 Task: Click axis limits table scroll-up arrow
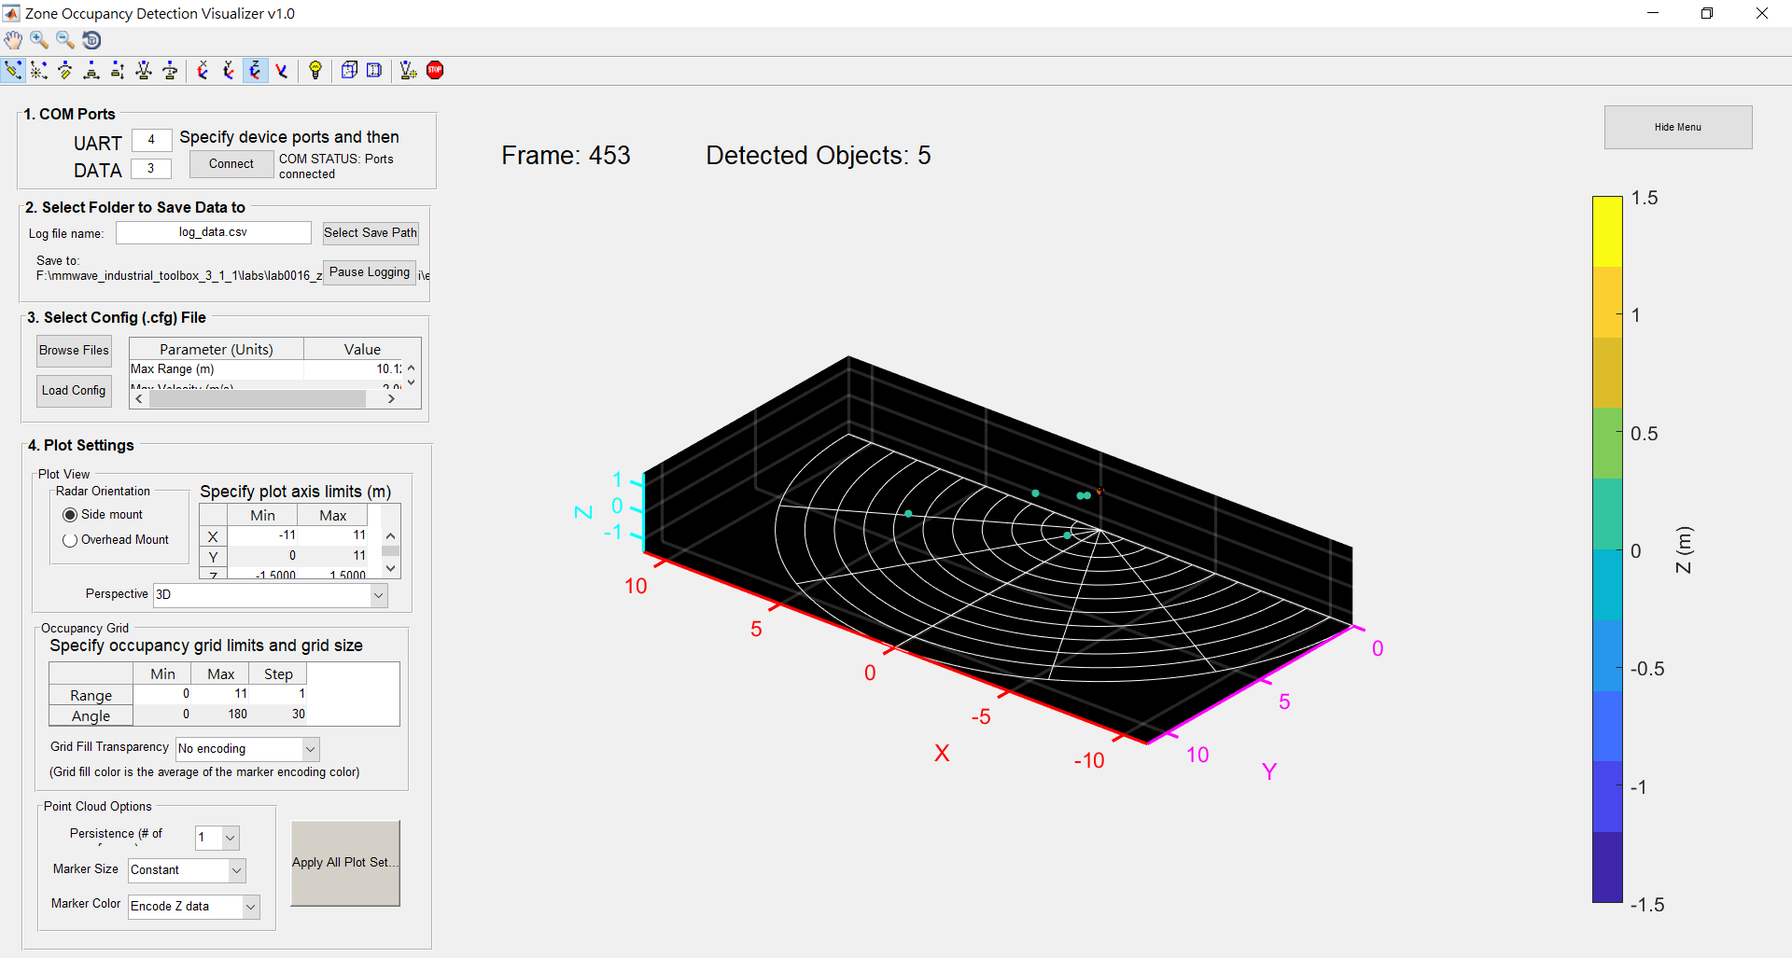pos(391,535)
